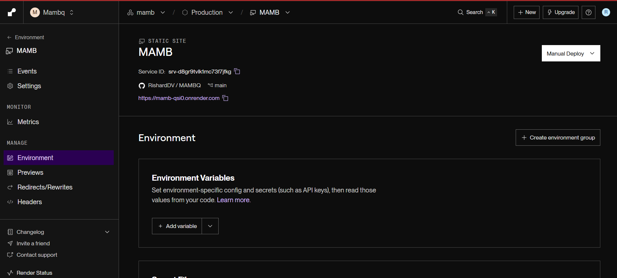The height and width of the screenshot is (278, 617).
Task: Click the Previews eye icon
Action: [x=10, y=172]
